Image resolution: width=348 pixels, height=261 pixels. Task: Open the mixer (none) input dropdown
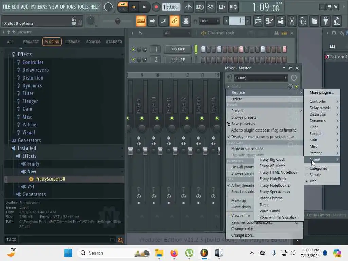tap(261, 78)
